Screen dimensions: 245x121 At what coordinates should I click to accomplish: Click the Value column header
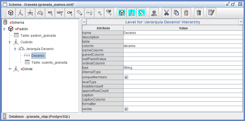(x=183, y=28)
